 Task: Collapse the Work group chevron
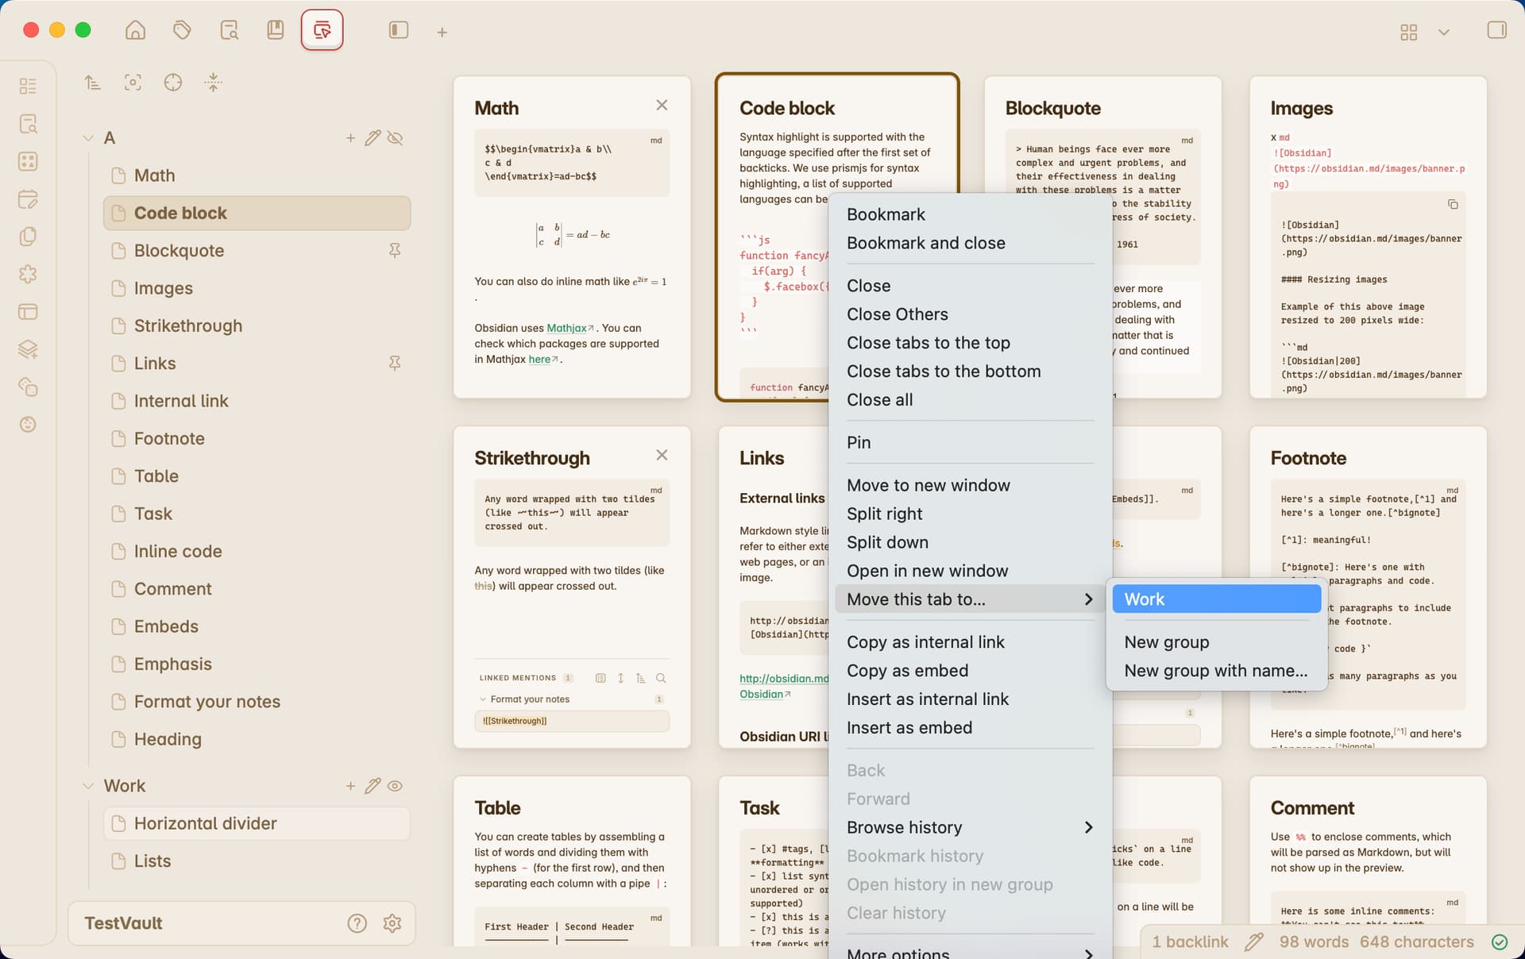88,786
